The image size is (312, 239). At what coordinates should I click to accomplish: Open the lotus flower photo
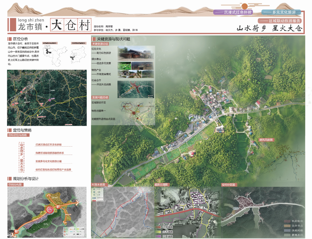pyautogui.click(x=123, y=66)
